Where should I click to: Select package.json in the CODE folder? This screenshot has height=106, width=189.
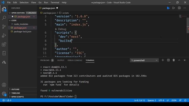pos(23,28)
